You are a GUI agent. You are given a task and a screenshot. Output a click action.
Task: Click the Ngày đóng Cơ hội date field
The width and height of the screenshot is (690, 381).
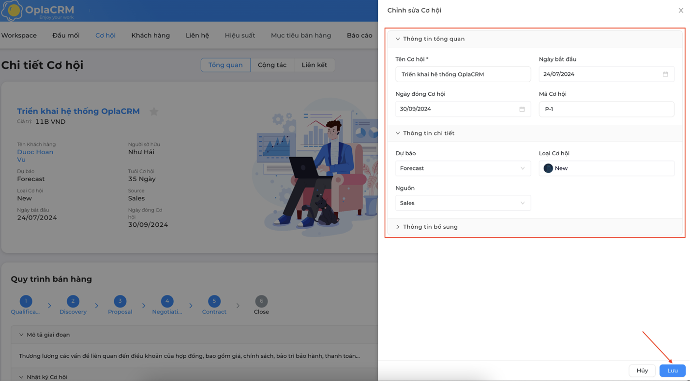click(463, 109)
